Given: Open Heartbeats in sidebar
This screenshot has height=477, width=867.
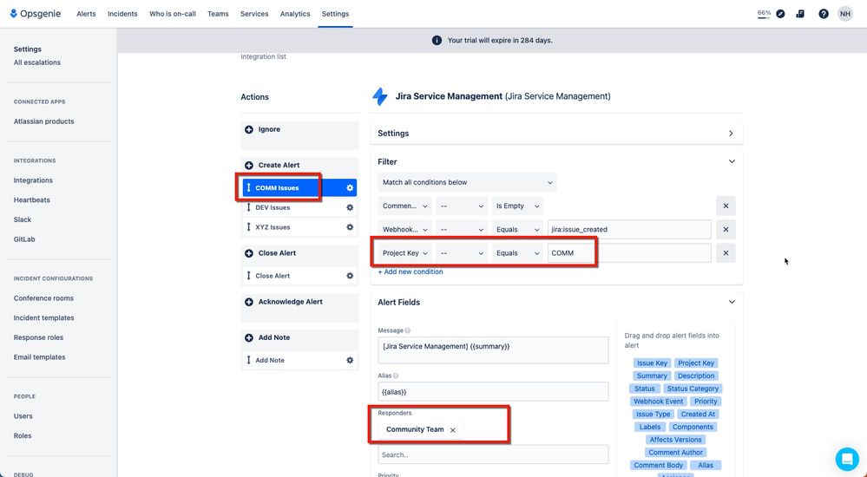Looking at the screenshot, I should coord(31,200).
